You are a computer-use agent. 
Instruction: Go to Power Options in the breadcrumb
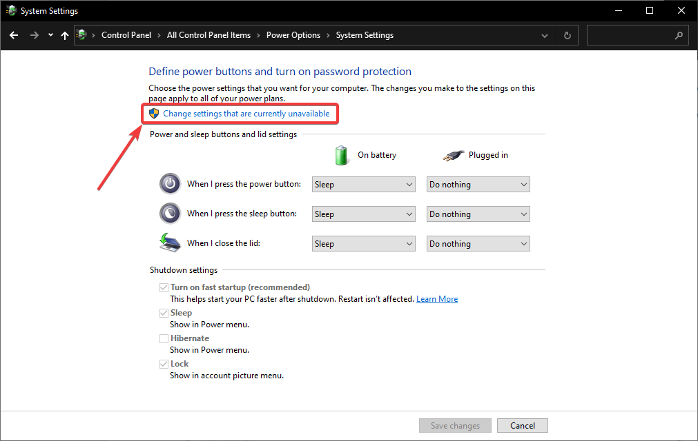tap(293, 35)
